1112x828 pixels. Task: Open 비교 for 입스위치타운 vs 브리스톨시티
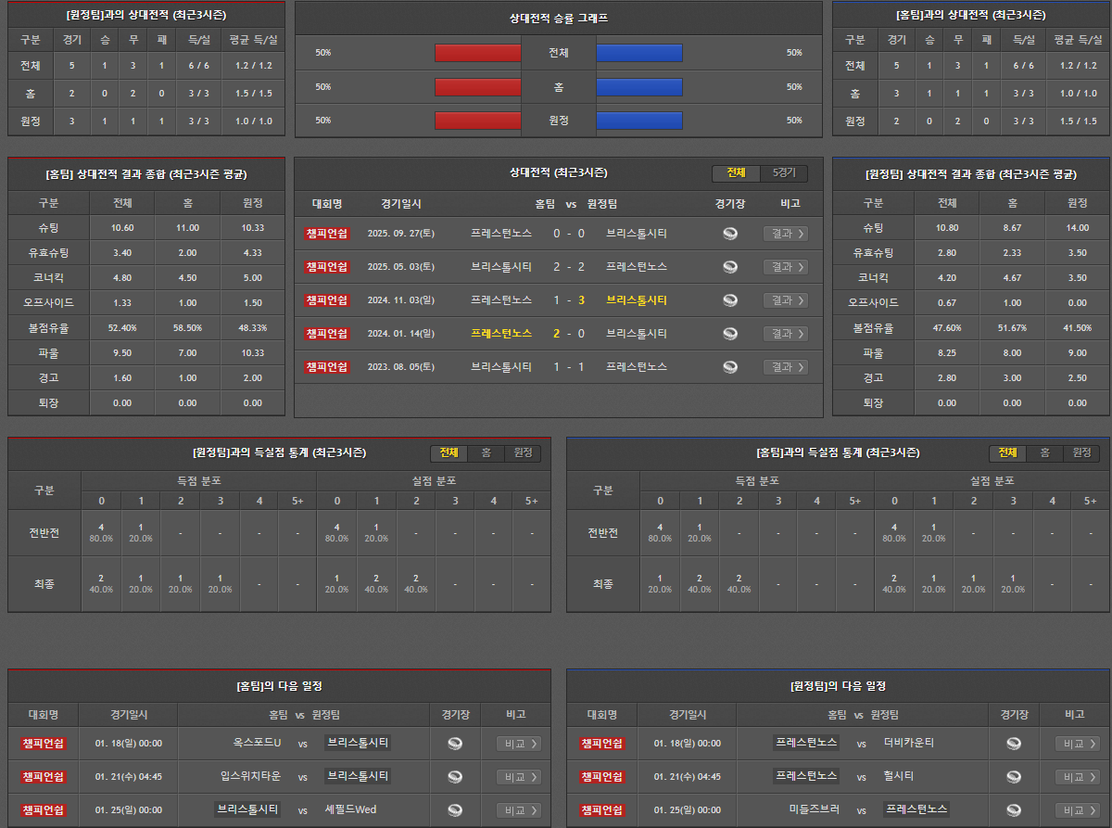(x=518, y=777)
